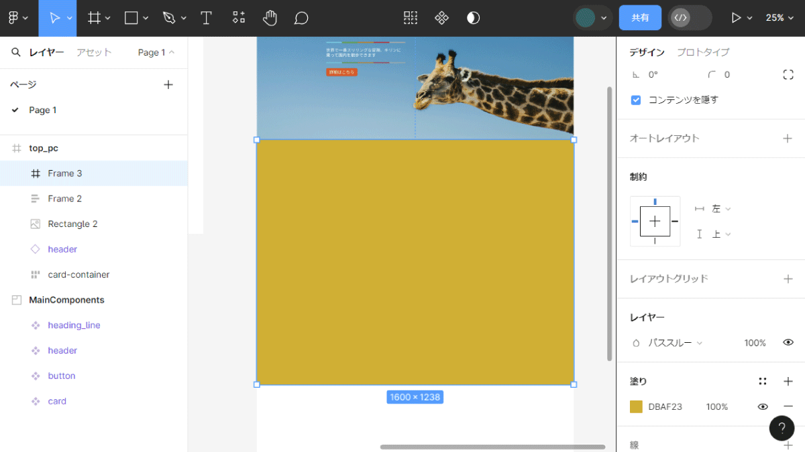The height and width of the screenshot is (452, 805).
Task: Toggle visibility of the DBAF23 fill
Action: (x=763, y=406)
